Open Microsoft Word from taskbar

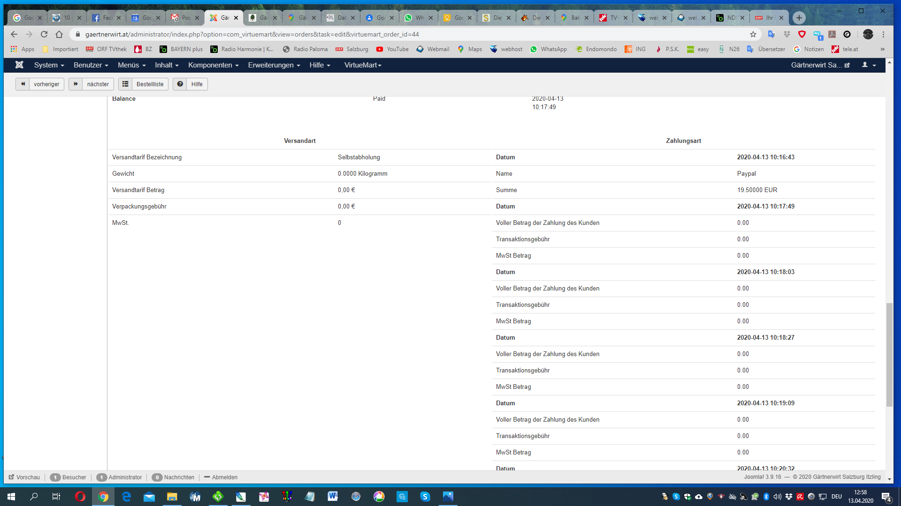click(x=333, y=497)
